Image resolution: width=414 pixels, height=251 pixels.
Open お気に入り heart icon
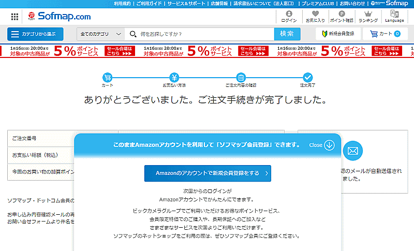[315, 17]
